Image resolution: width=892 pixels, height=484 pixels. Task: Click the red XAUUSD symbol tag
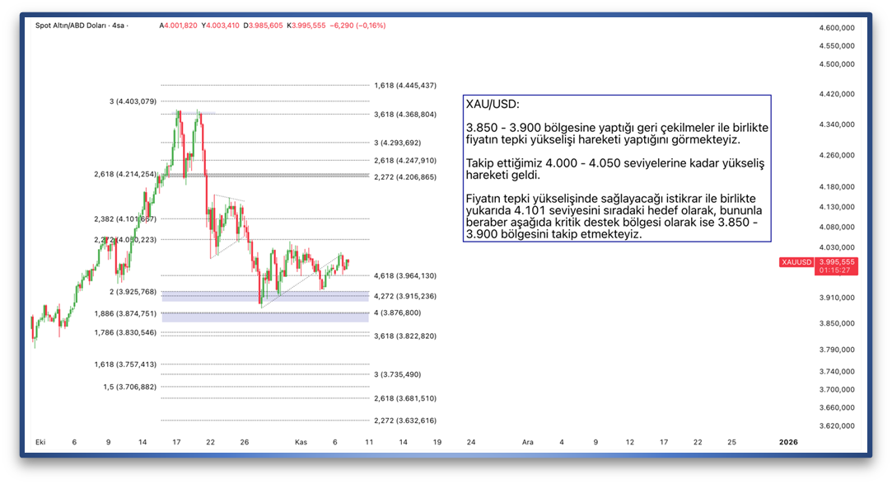click(x=796, y=262)
